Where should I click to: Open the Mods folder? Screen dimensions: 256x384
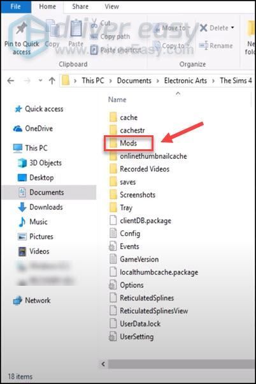(x=129, y=144)
